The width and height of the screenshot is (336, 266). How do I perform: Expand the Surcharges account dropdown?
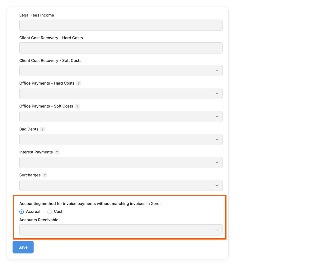121,185
